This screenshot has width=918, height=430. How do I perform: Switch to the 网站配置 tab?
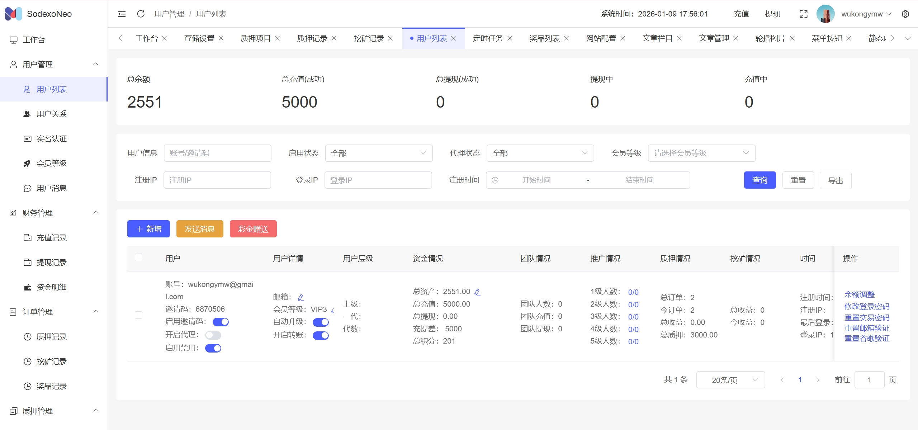pyautogui.click(x=601, y=38)
